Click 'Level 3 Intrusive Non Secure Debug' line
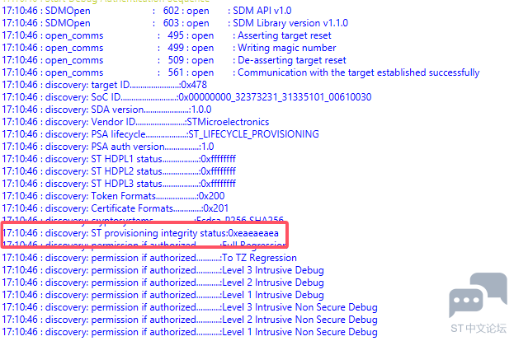The height and width of the screenshot is (341, 514). [190, 307]
